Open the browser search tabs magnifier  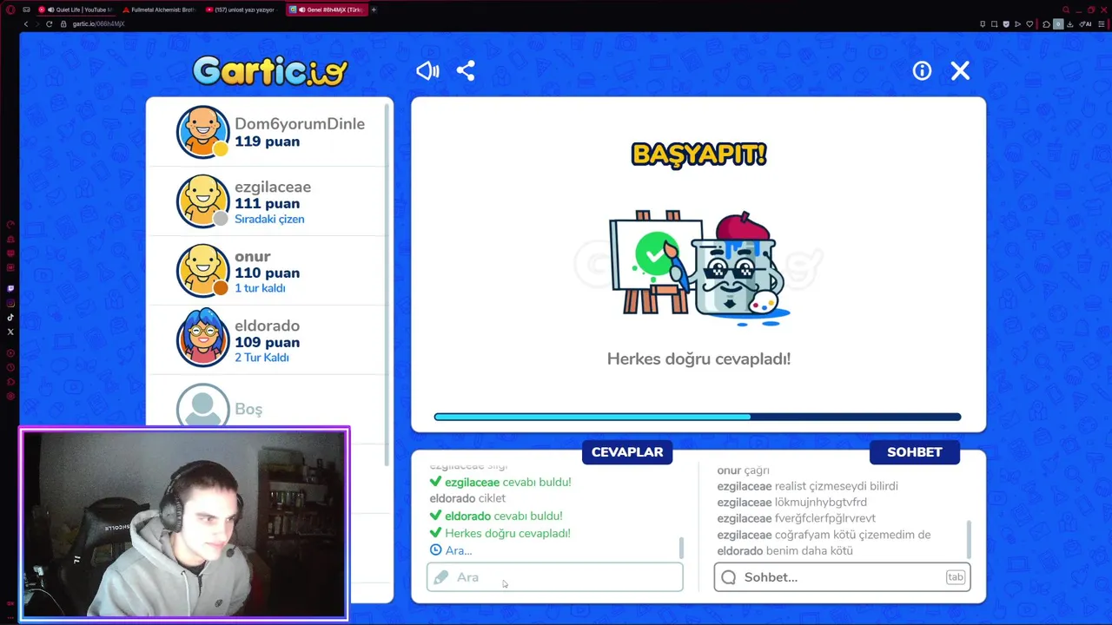tap(1066, 10)
